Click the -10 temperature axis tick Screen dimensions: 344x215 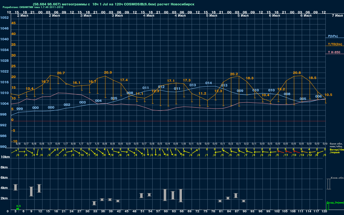(15, 141)
